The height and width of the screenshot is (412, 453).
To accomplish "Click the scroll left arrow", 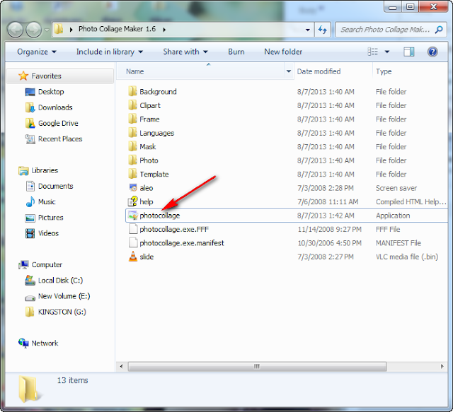I will (121, 366).
